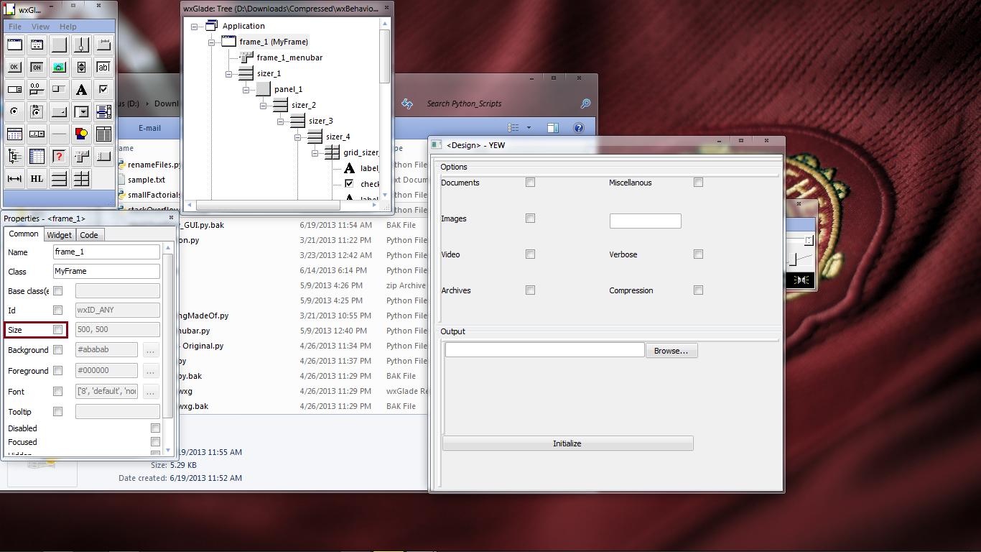Screen dimensions: 981x552
Task: Click the E-mail button in the Explorer toolbar
Action: click(x=149, y=128)
